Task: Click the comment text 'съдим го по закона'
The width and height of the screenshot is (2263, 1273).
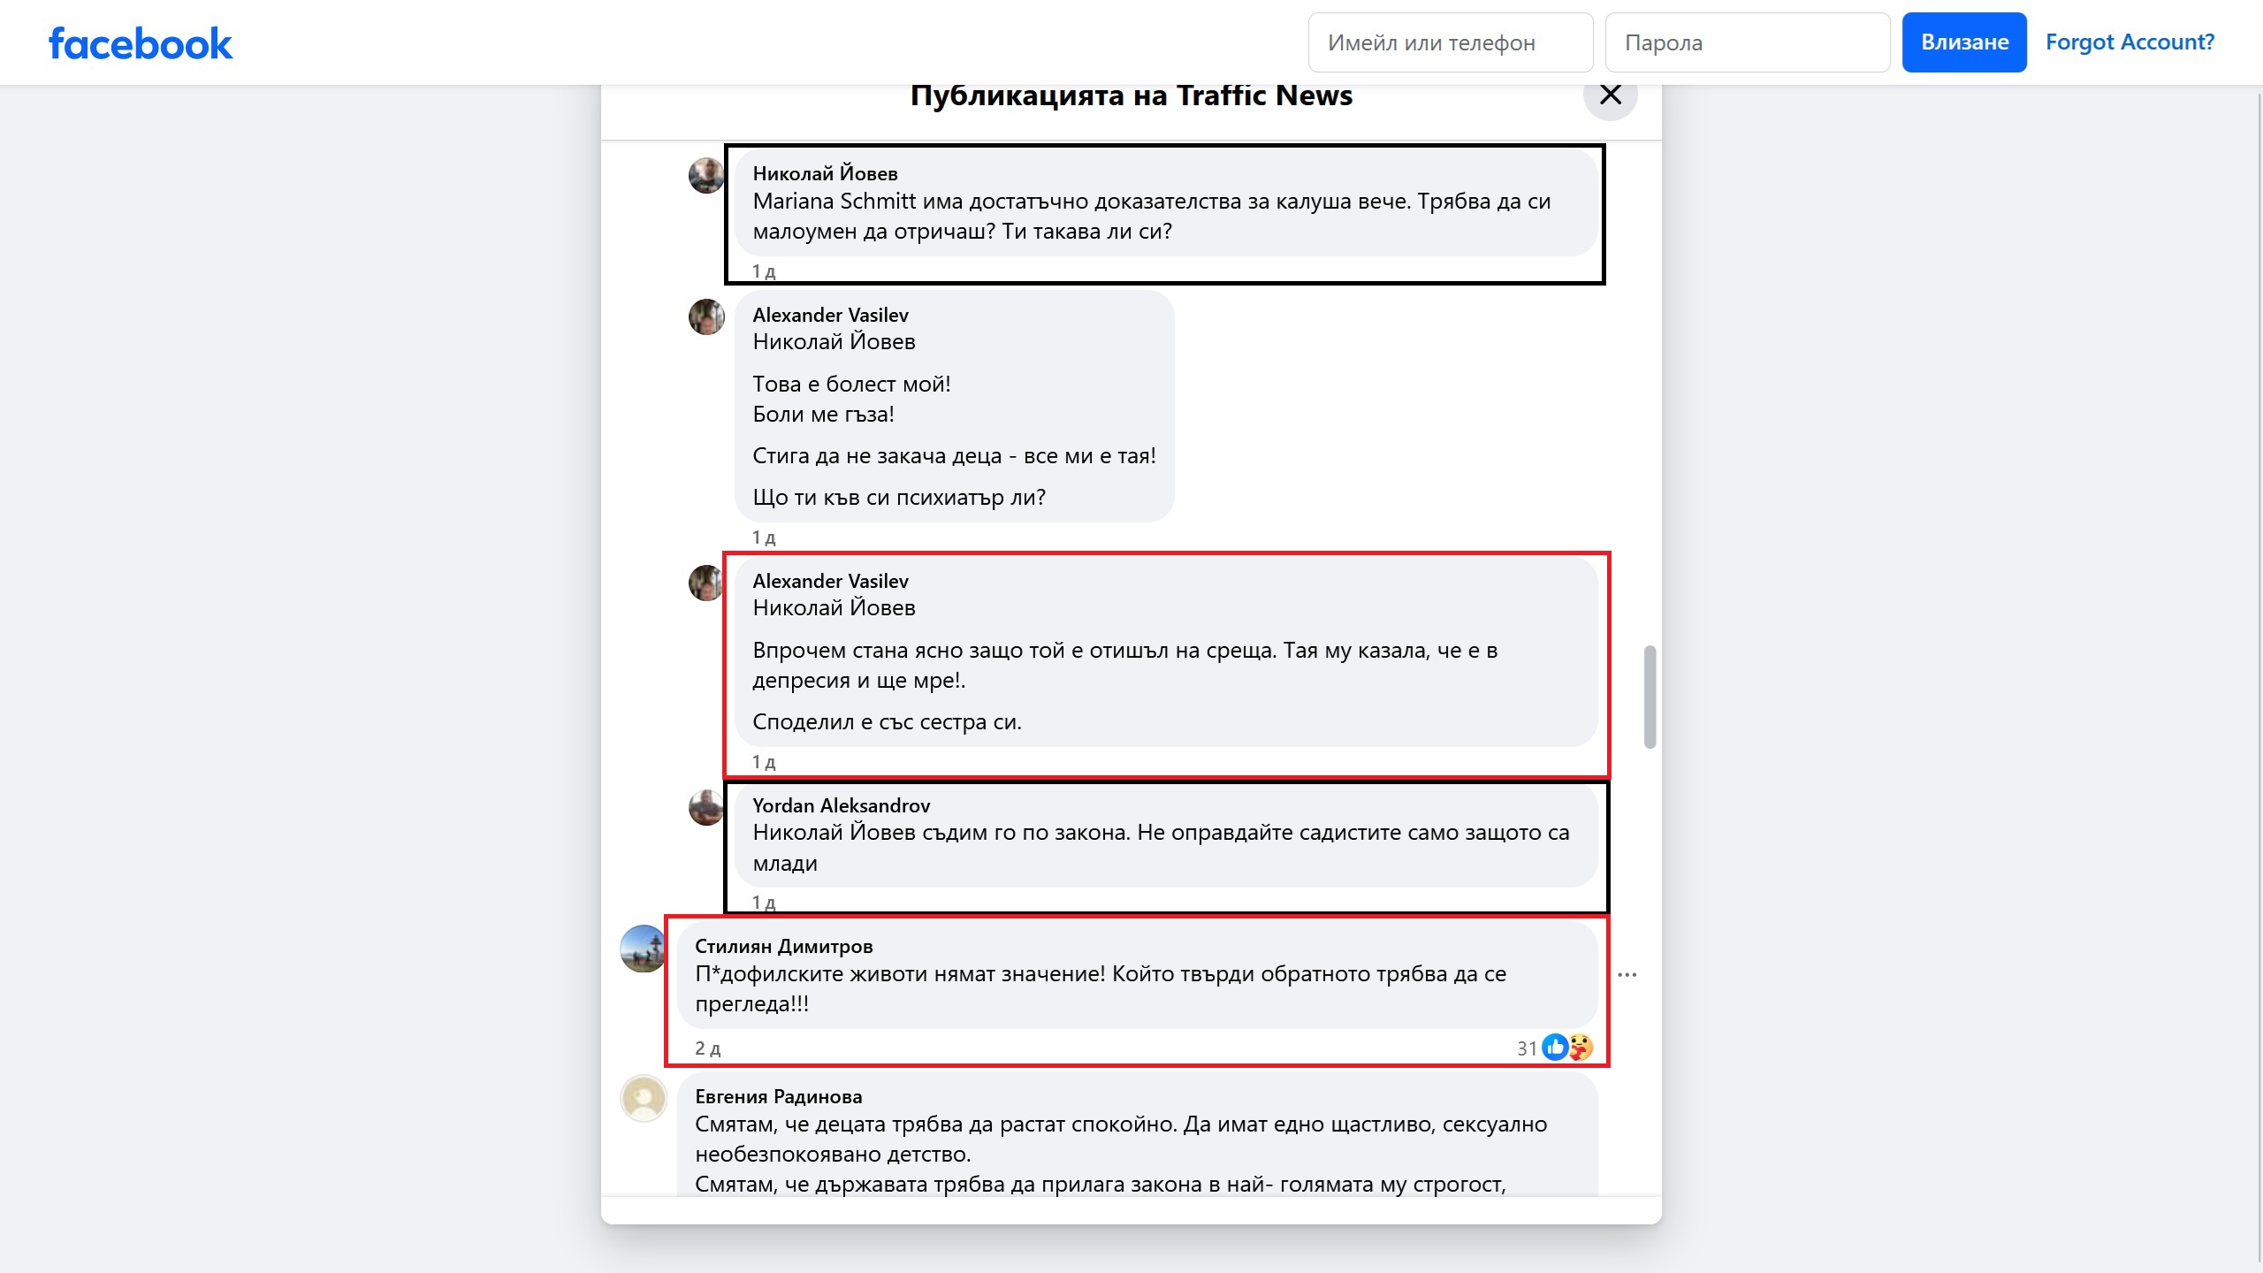Action: (1026, 833)
